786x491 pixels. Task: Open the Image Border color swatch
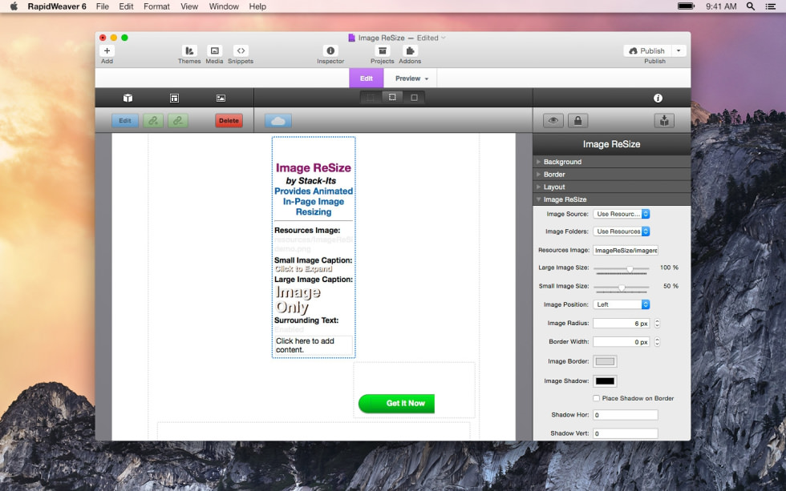(x=605, y=361)
